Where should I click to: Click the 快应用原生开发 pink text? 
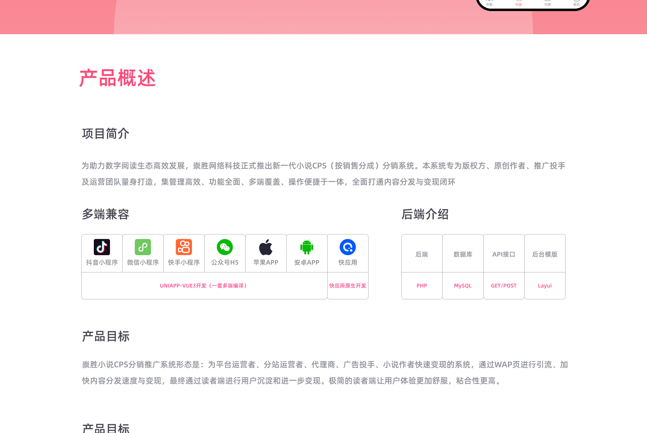click(x=347, y=286)
